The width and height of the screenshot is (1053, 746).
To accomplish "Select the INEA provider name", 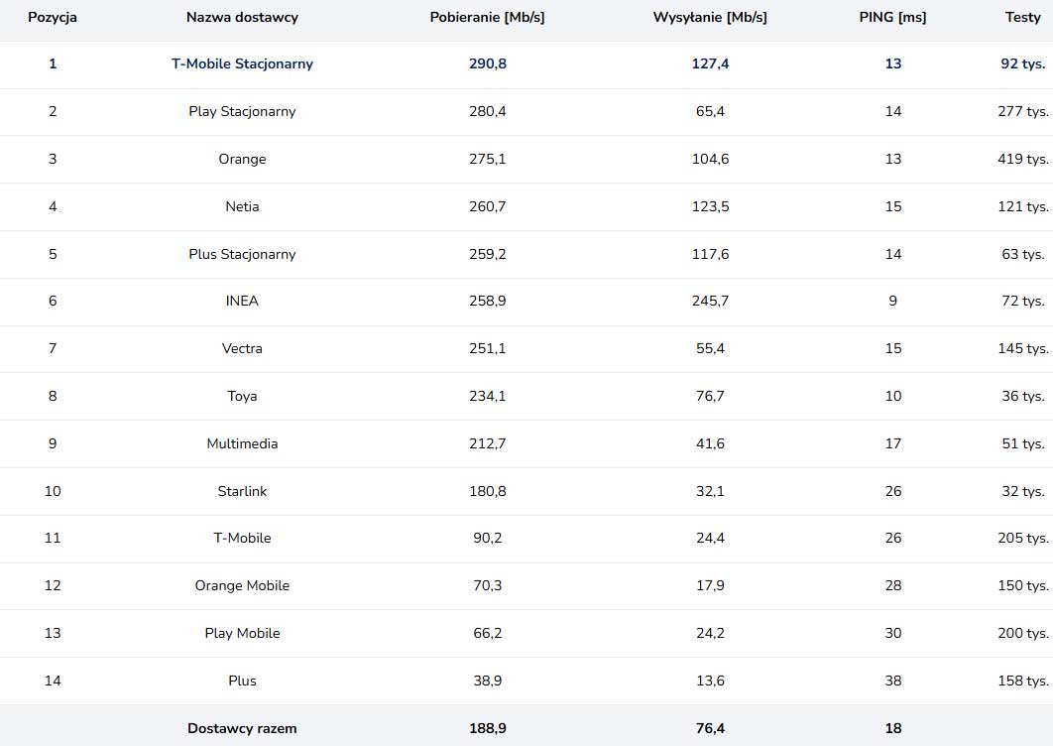I will pos(242,301).
